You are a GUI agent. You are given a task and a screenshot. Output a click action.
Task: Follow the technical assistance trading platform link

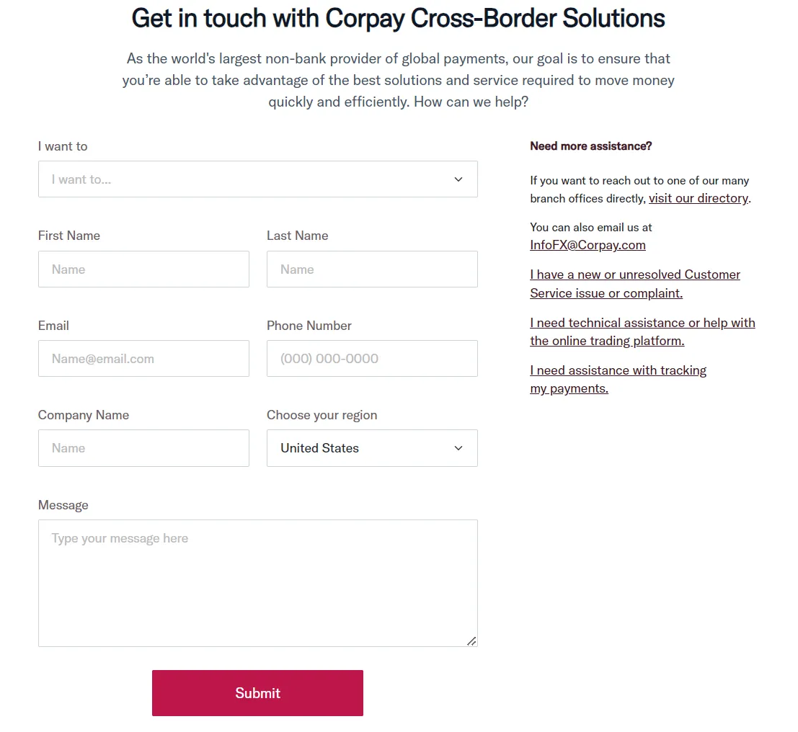coord(642,331)
